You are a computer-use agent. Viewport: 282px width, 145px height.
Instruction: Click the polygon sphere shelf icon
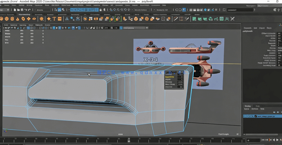(x=2, y=19)
